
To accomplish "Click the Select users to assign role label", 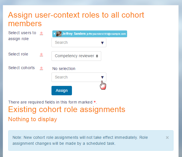I will click(22, 36).
